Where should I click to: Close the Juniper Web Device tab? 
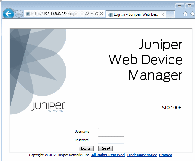163,14
